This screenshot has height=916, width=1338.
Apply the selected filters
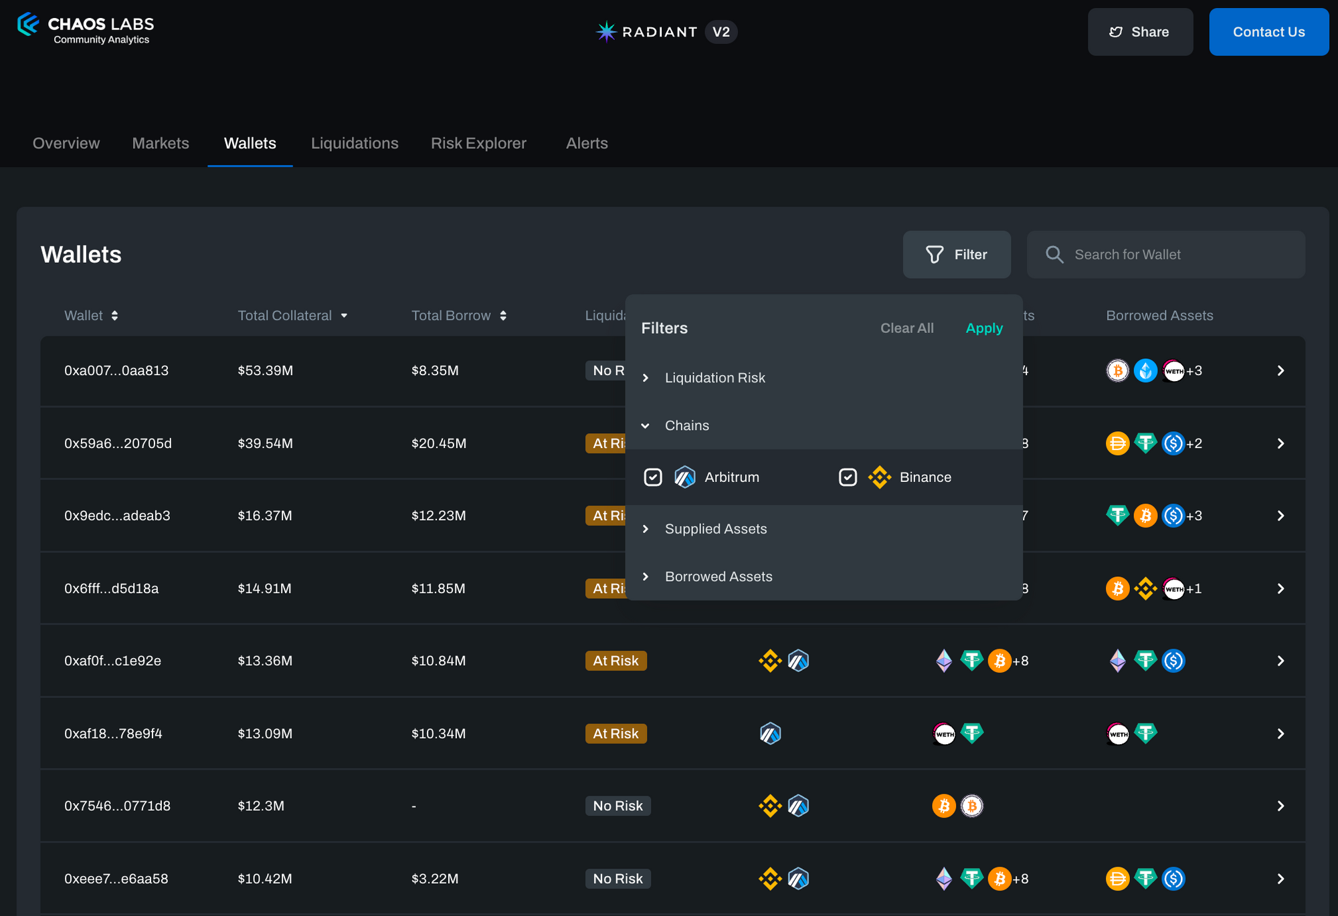(x=983, y=328)
